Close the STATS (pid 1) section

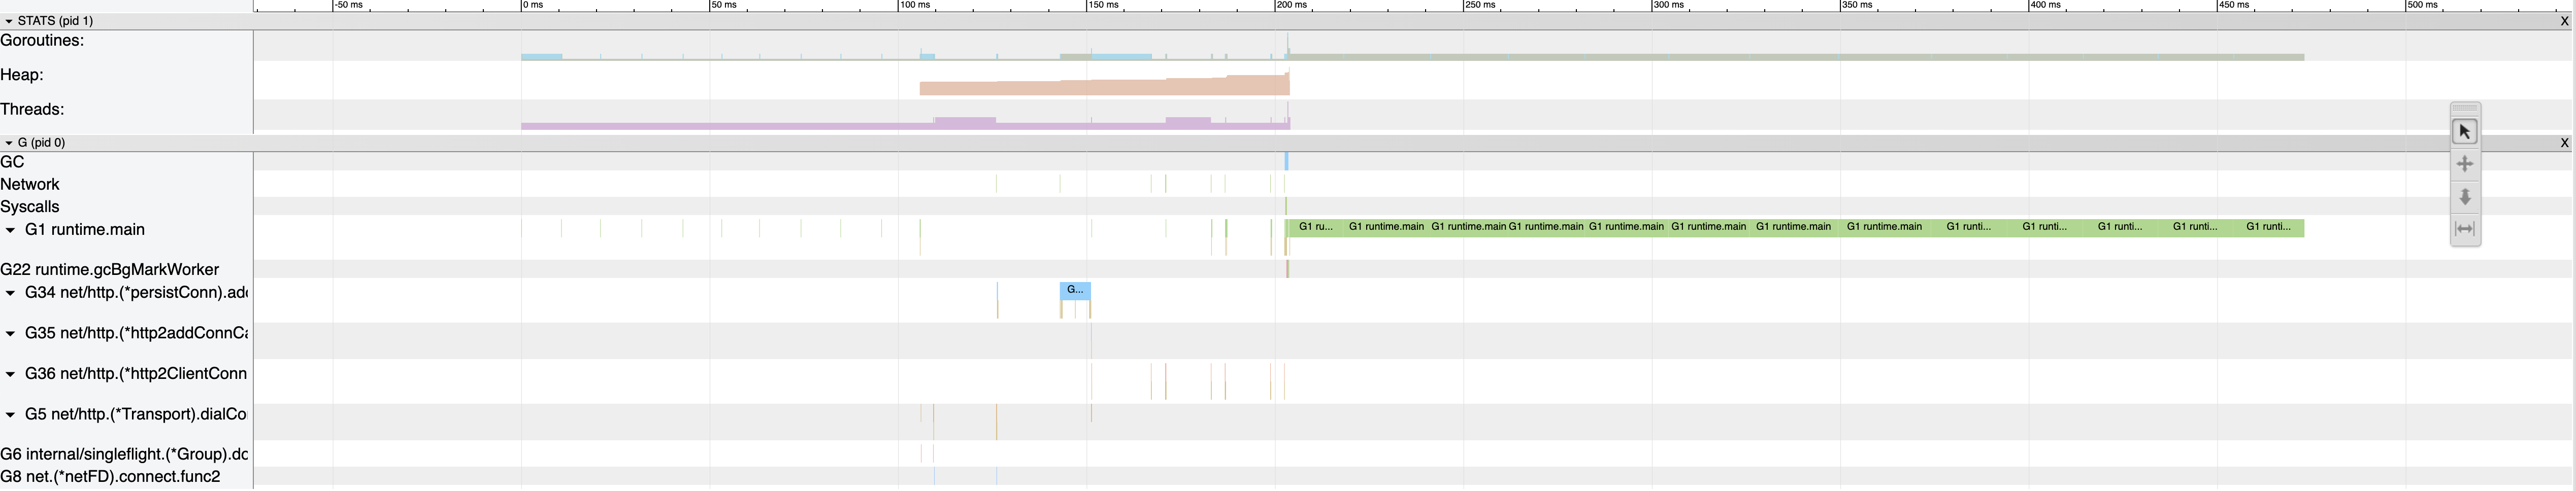click(x=2563, y=21)
